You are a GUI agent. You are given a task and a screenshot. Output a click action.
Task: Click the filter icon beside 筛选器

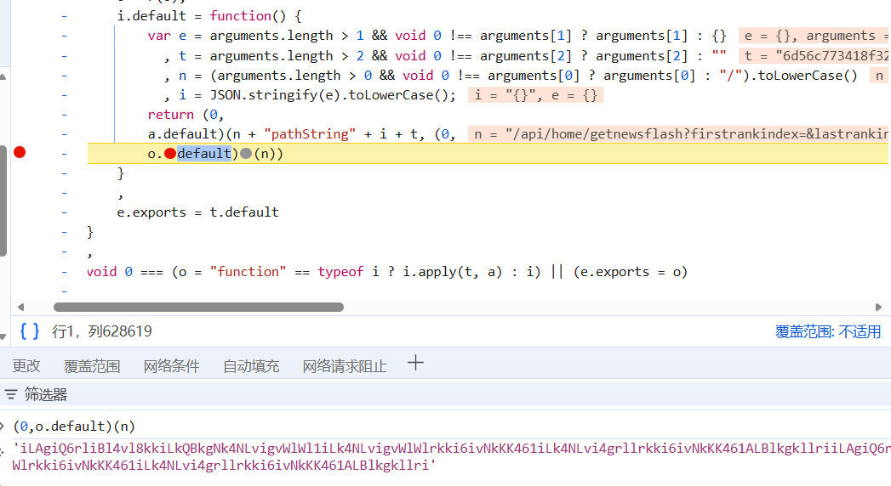pos(10,394)
